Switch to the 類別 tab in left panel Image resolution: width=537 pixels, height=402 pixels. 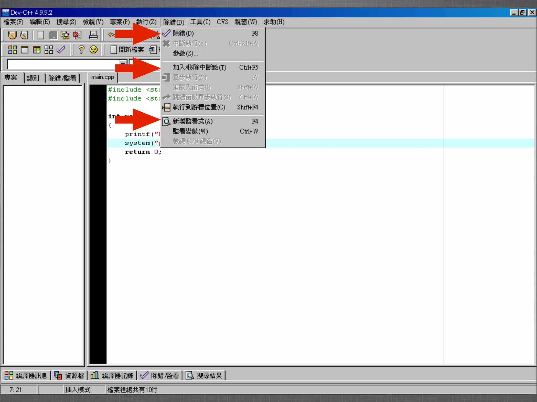[33, 78]
